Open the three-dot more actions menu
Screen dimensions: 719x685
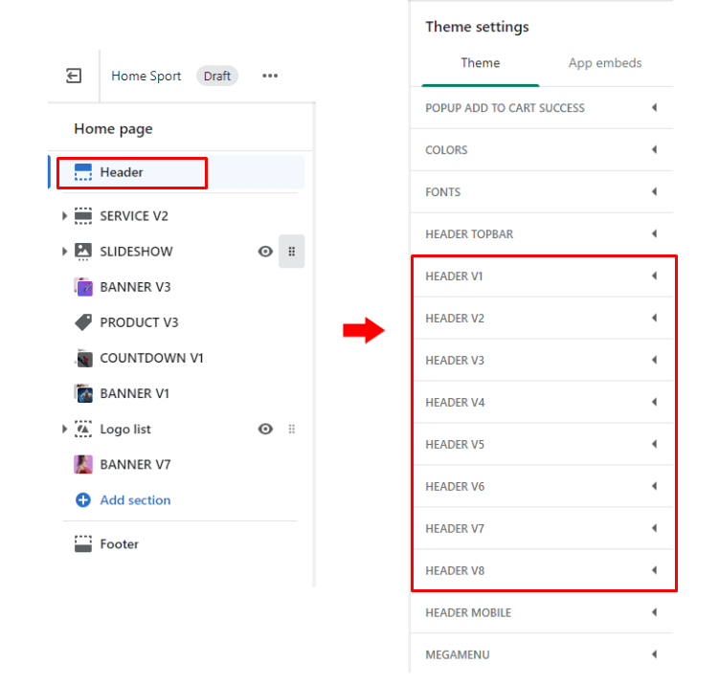point(270,76)
